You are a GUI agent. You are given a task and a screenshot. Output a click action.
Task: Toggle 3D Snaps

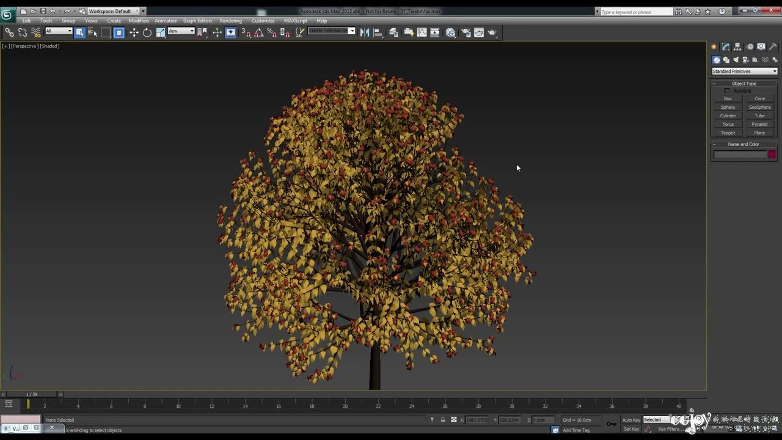point(246,32)
